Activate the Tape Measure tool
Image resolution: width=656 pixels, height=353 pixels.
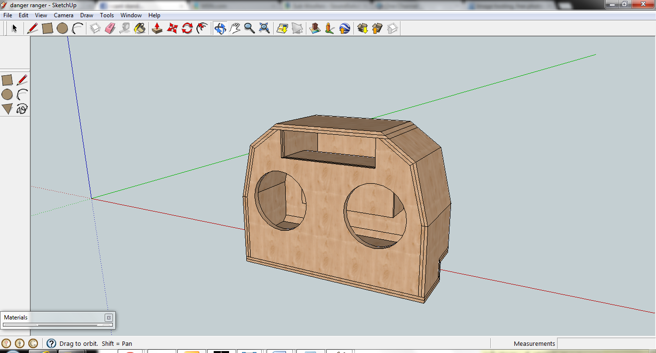tap(125, 28)
